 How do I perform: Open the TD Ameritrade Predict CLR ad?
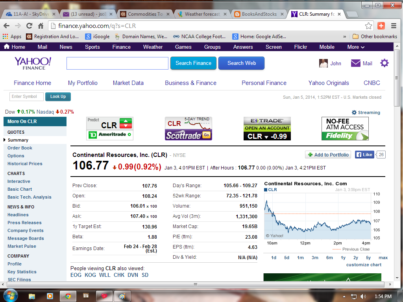coord(110,129)
